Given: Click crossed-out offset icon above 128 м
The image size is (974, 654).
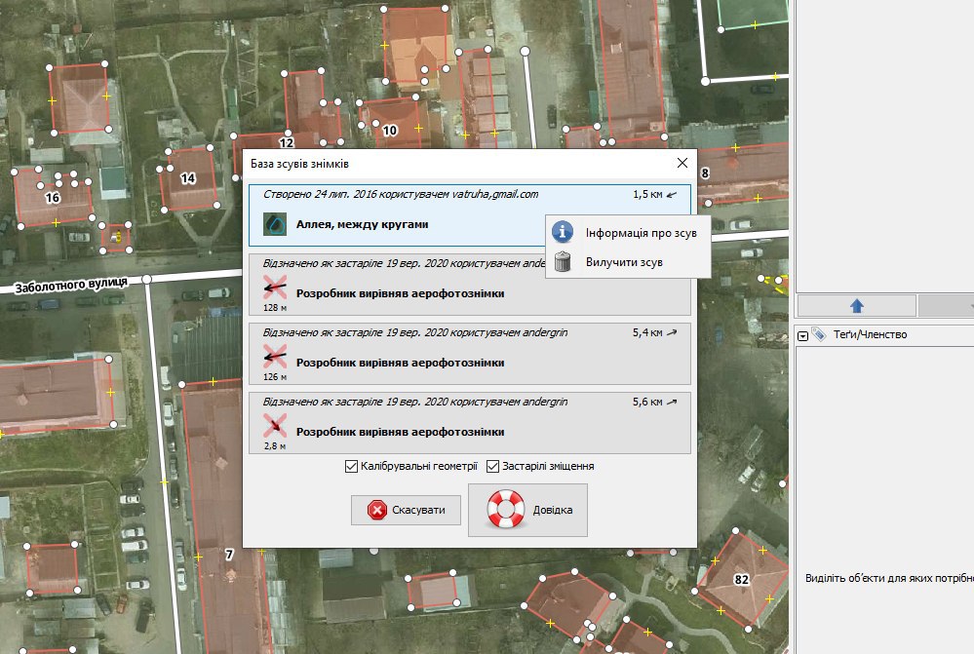Looking at the screenshot, I should tap(275, 287).
